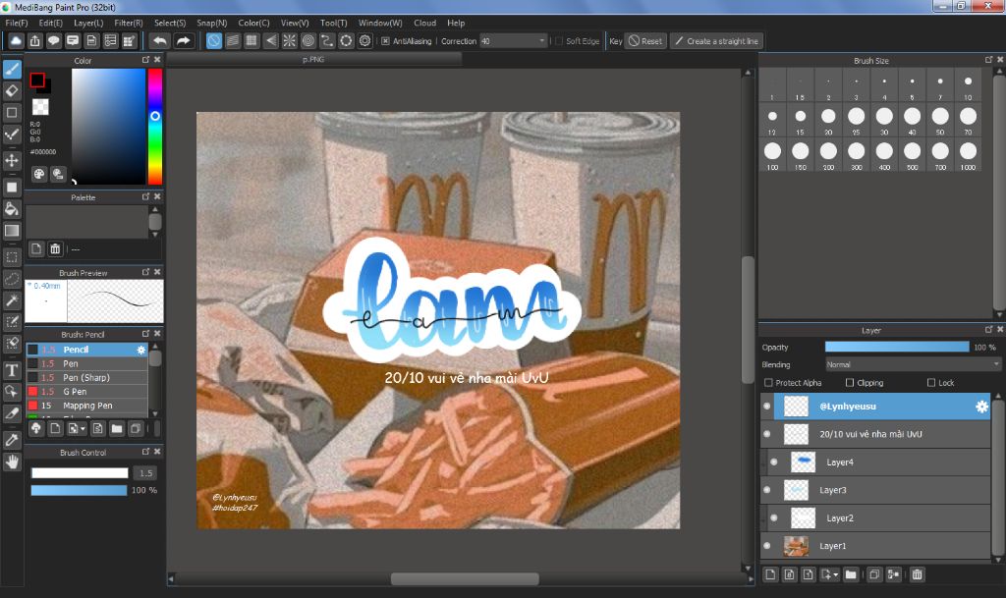Enable radial snap icon
This screenshot has height=598, width=1006.
click(x=290, y=41)
